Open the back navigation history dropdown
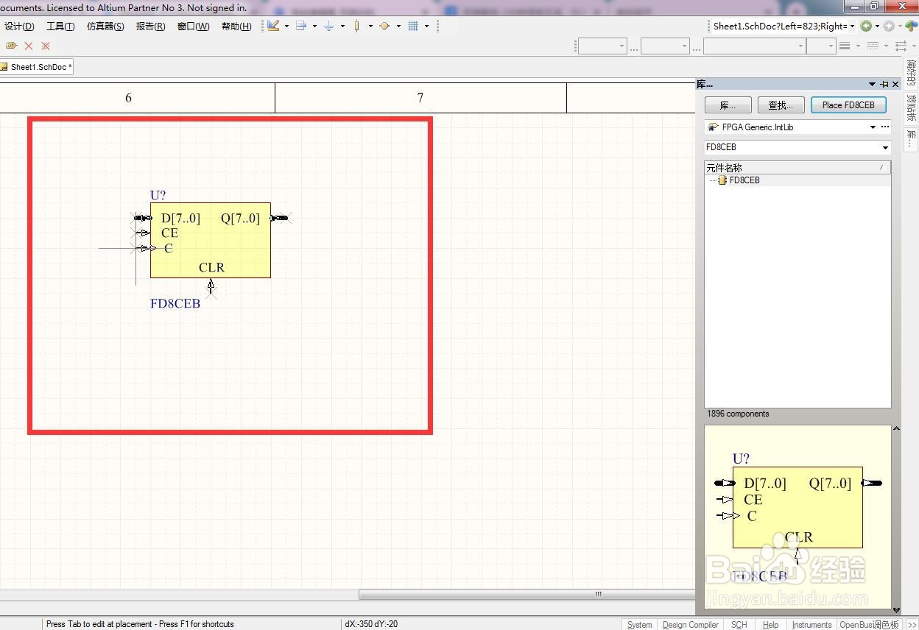The height and width of the screenshot is (630, 919). (x=877, y=26)
